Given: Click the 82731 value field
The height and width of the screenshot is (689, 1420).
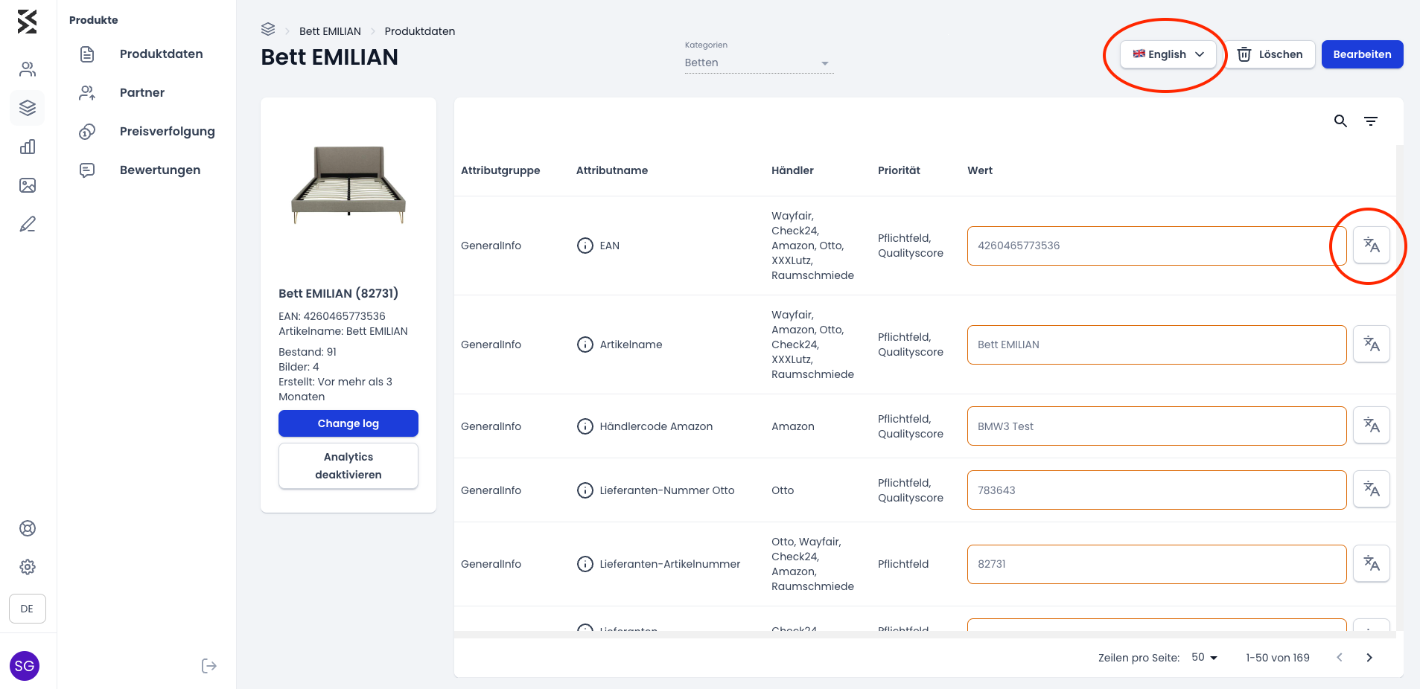Looking at the screenshot, I should pyautogui.click(x=1156, y=564).
